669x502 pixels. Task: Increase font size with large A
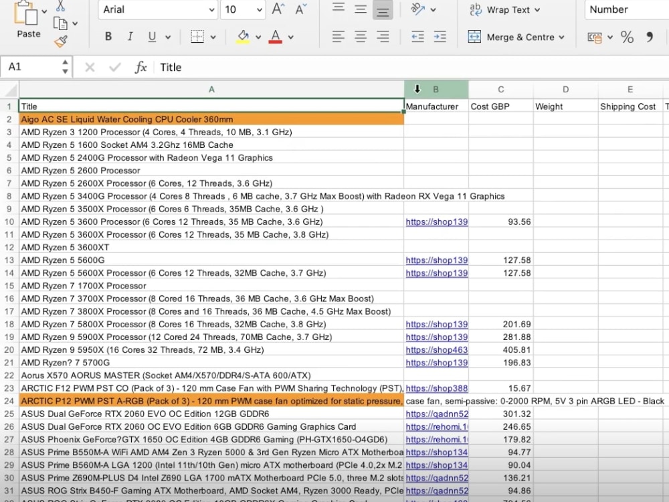click(278, 9)
